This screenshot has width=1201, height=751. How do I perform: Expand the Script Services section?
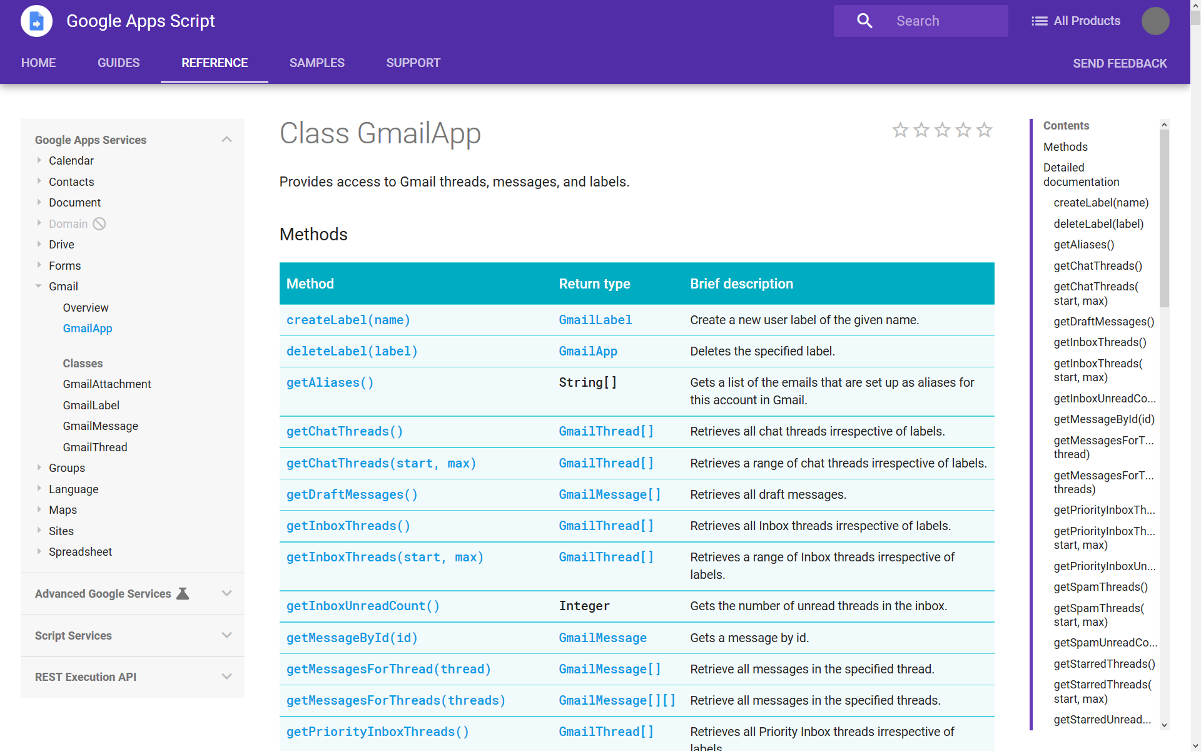[x=226, y=635]
